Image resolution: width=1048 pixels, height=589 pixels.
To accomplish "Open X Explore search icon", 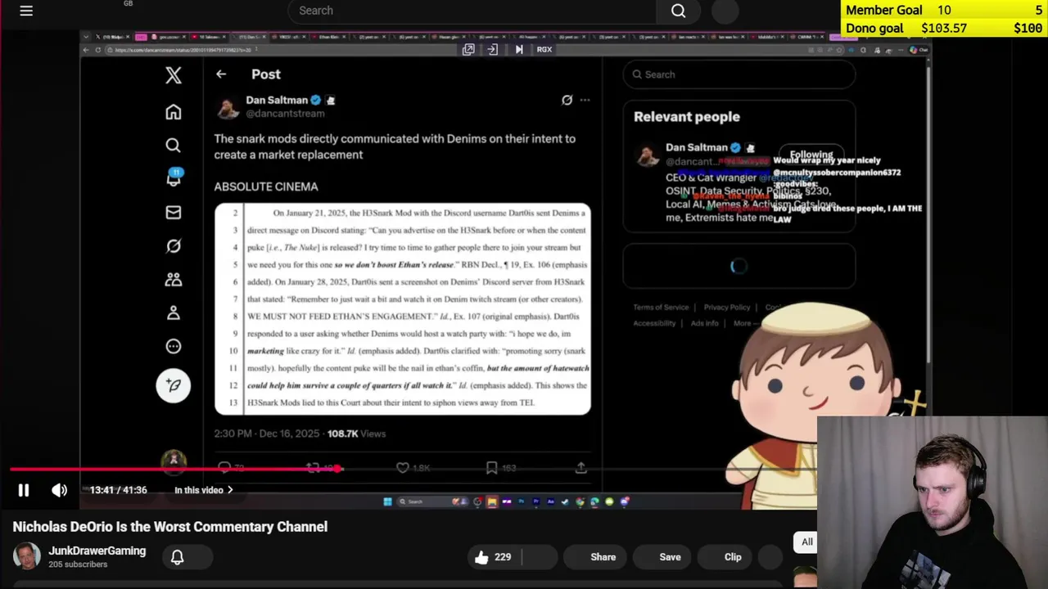I will [x=173, y=145].
